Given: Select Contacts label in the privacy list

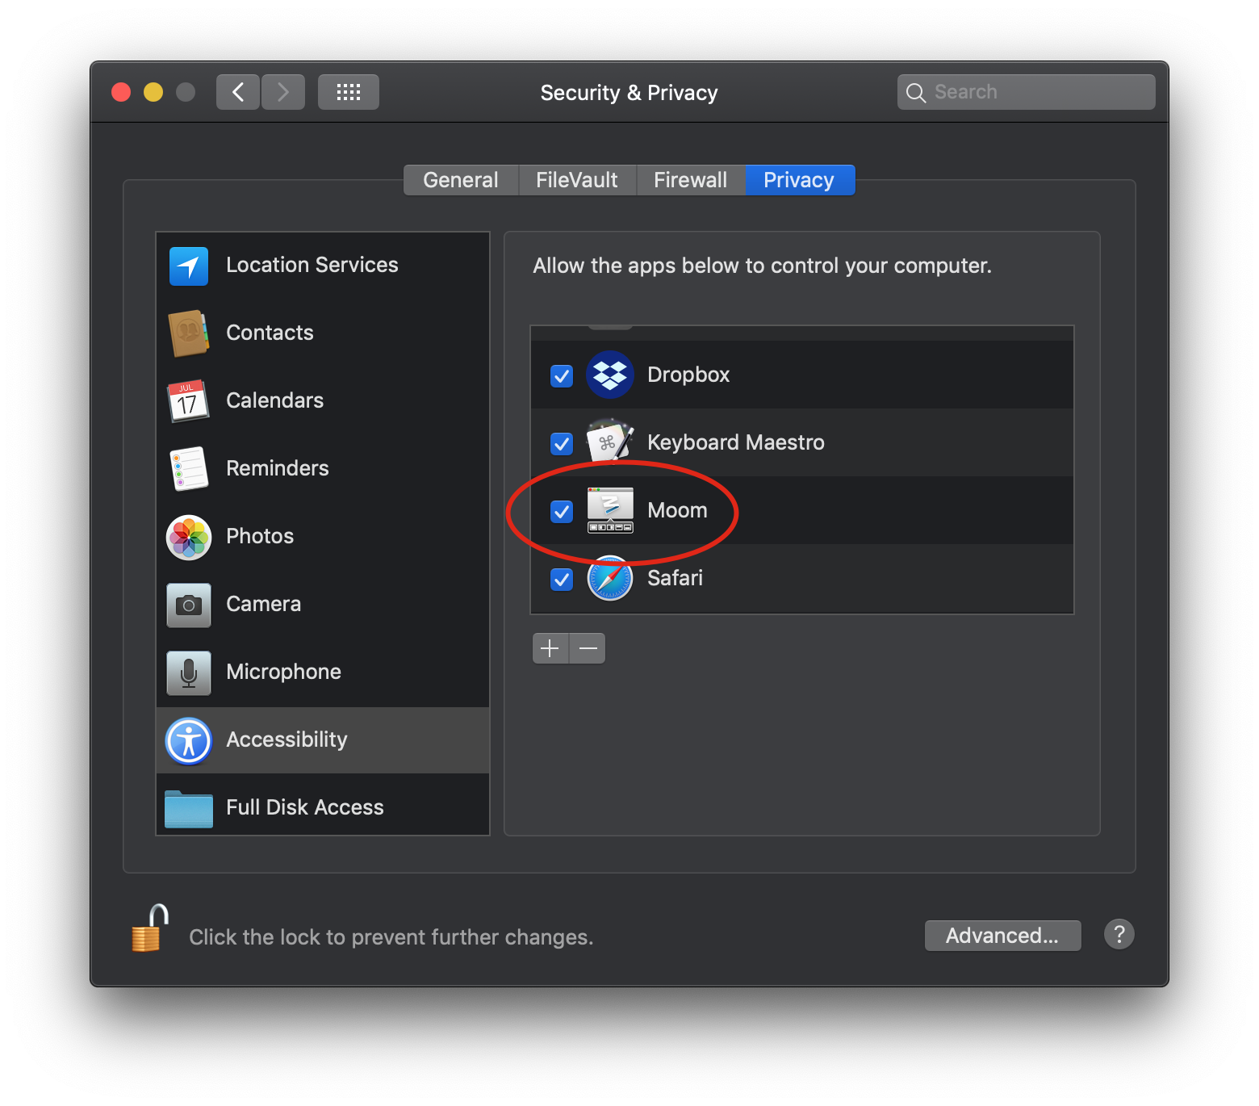Looking at the screenshot, I should tap(270, 333).
